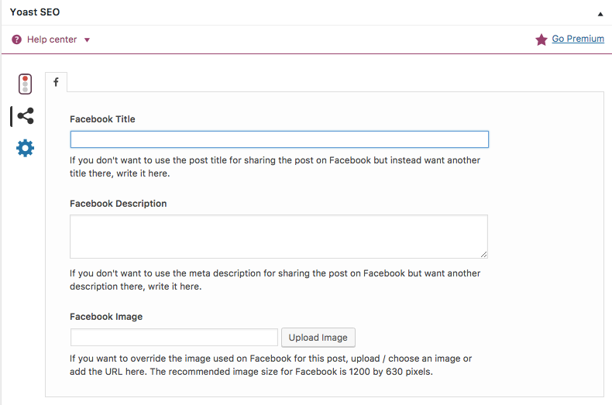Click the Facebook Image URL field
The height and width of the screenshot is (405, 612).
(x=174, y=338)
